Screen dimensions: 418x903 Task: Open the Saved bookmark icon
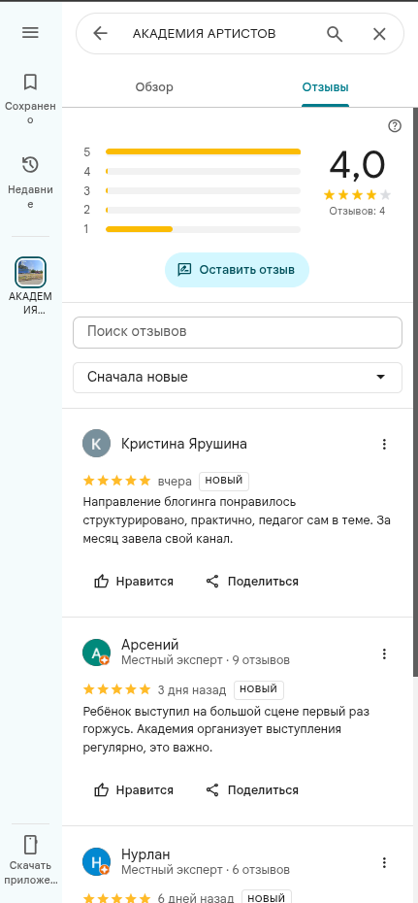30,83
